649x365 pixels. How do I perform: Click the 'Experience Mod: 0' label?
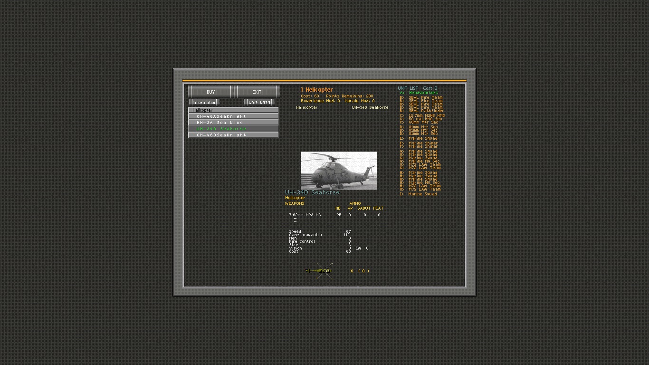pos(320,101)
